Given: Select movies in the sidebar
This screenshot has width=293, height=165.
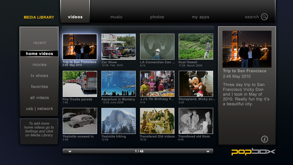Looking at the screenshot, I should (x=39, y=64).
